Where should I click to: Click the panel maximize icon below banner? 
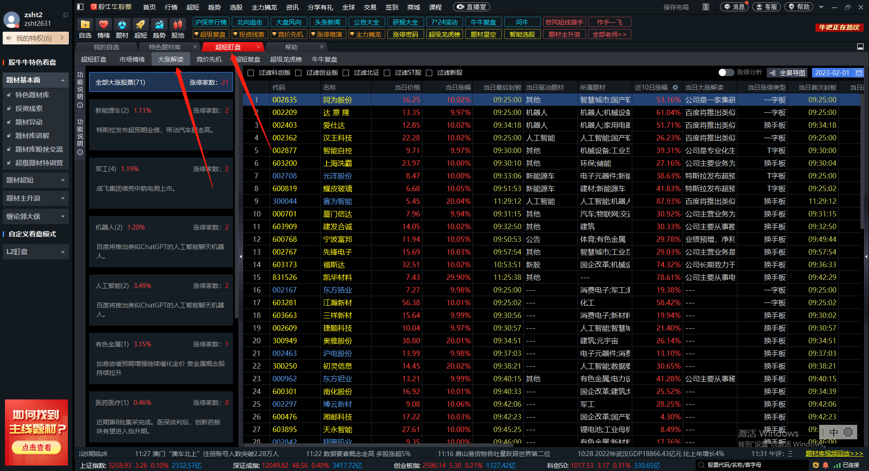pyautogui.click(x=860, y=47)
